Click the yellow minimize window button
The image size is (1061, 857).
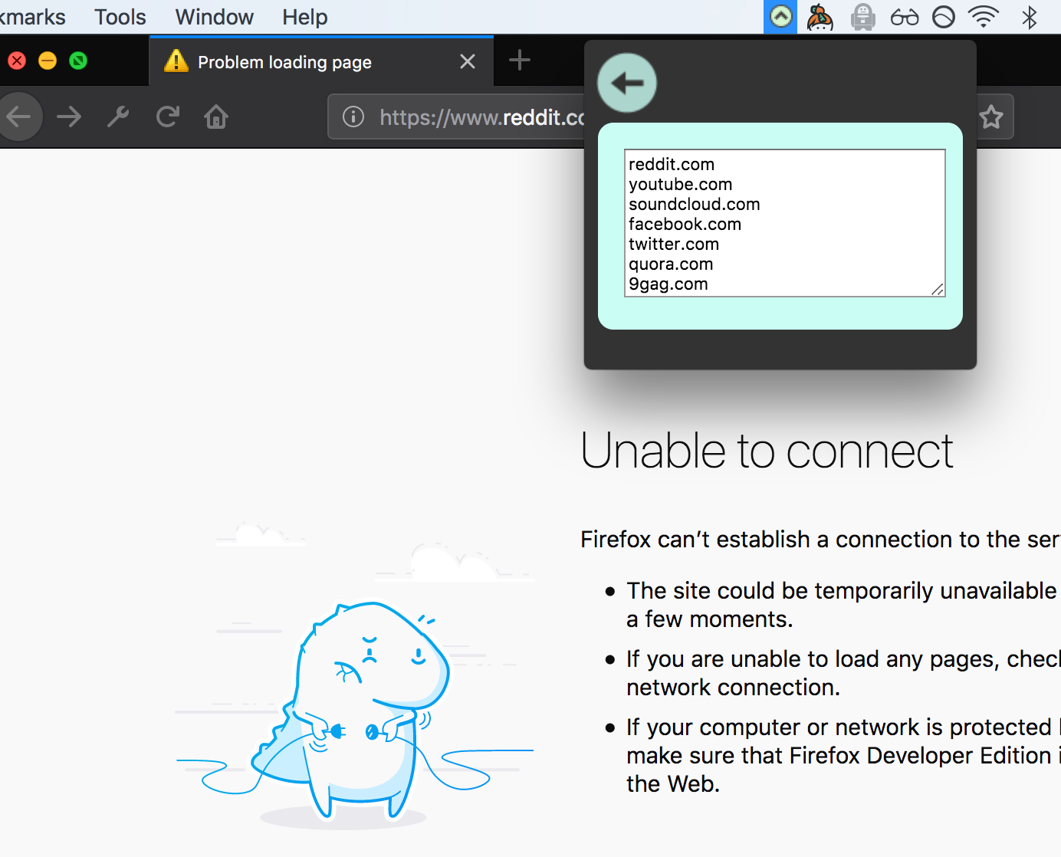[48, 61]
